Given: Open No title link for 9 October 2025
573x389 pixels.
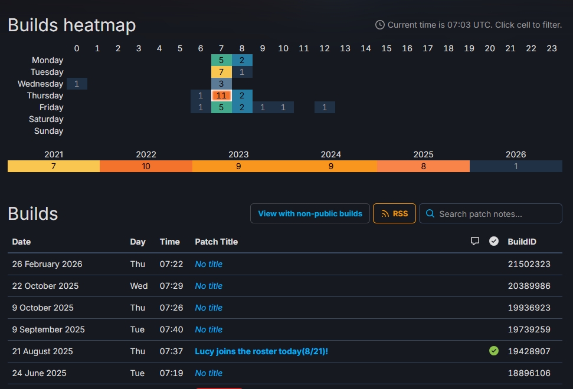Looking at the screenshot, I should pos(209,308).
